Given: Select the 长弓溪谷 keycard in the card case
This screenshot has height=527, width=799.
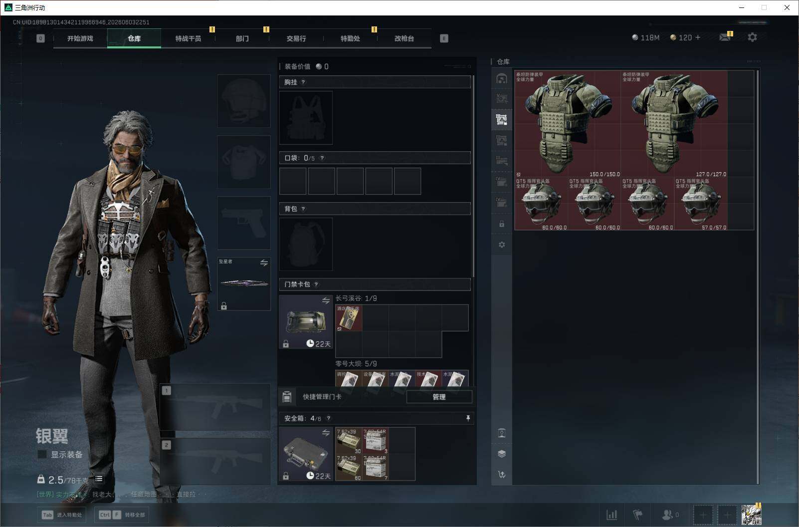Looking at the screenshot, I should pos(349,318).
